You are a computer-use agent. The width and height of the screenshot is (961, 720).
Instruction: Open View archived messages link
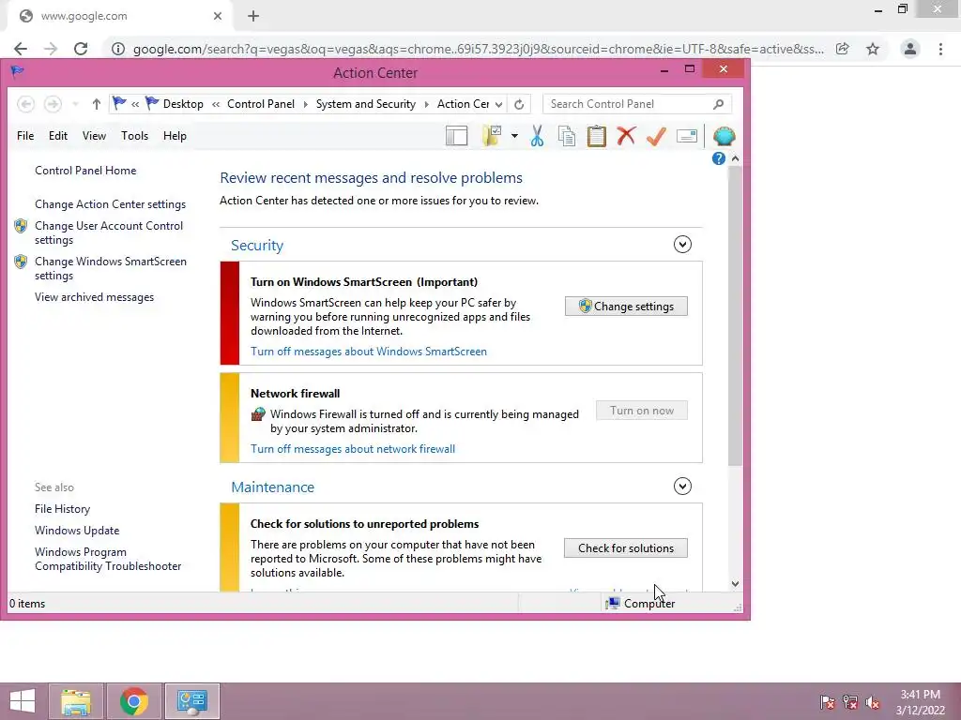(95, 297)
